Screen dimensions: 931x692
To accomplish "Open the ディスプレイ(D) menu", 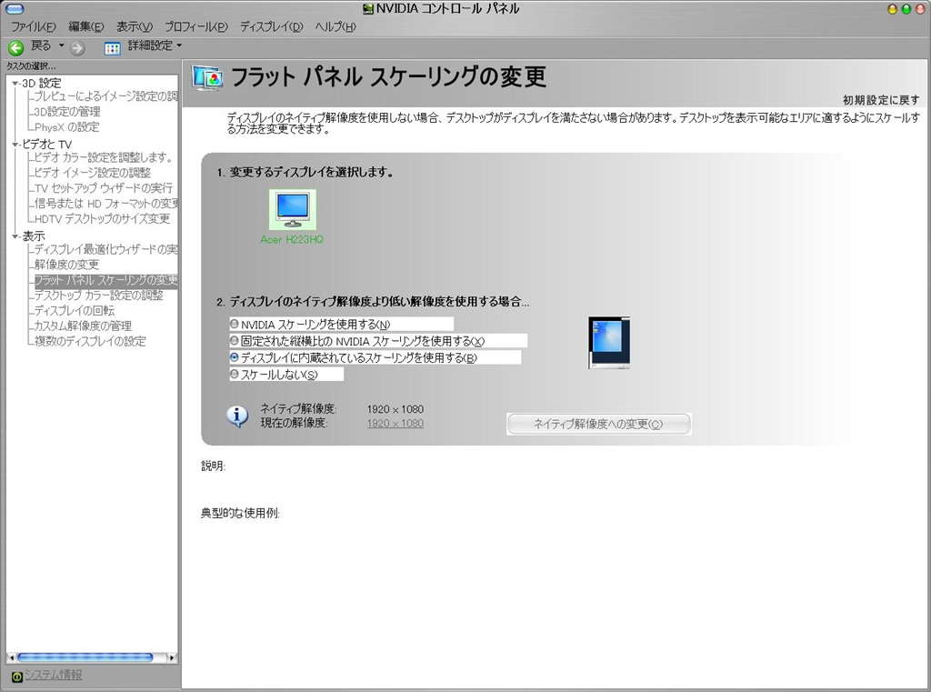I will 271,26.
